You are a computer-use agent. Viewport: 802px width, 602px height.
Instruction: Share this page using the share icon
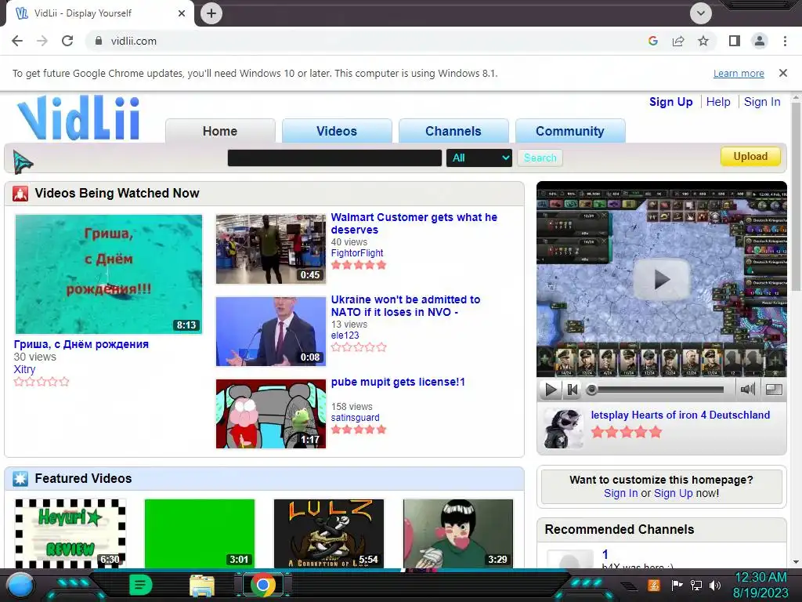pyautogui.click(x=678, y=41)
